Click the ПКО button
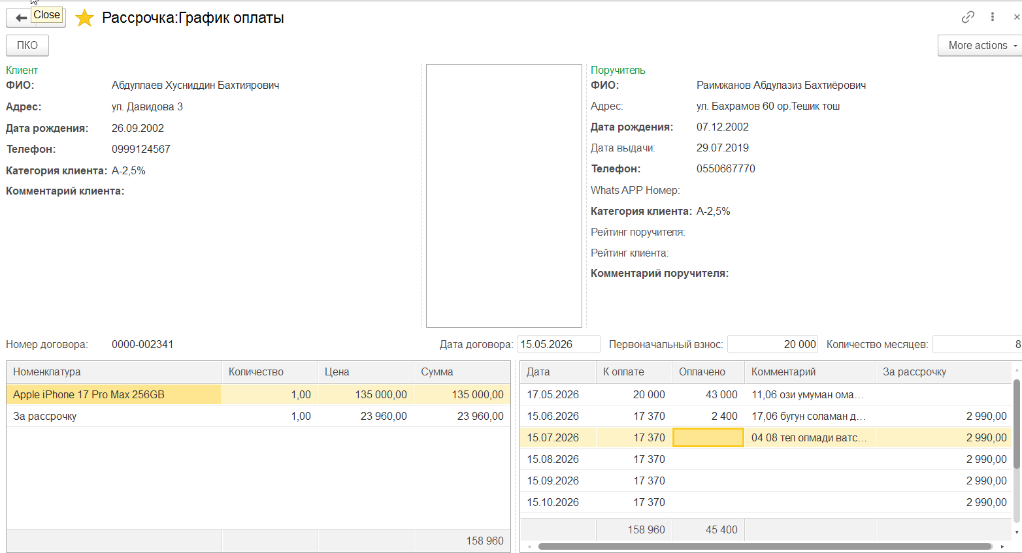Screen dimensions: 1022x553 coord(27,45)
